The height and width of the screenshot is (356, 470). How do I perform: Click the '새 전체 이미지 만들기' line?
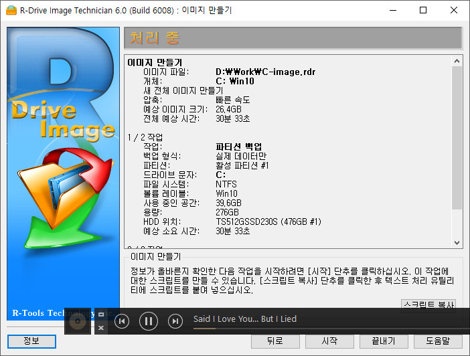pos(183,90)
